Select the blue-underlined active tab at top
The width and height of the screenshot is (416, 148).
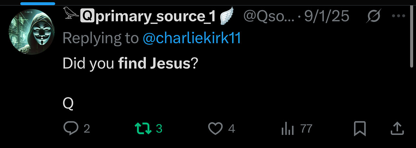click(38, 3)
